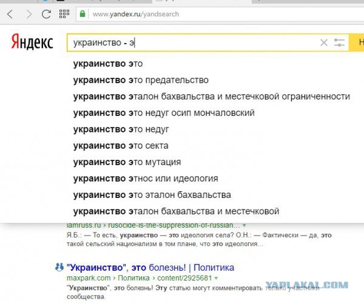Click the maxpark favicon beside the "Украинство" result
This screenshot has height=303, width=364.
(x=59, y=267)
